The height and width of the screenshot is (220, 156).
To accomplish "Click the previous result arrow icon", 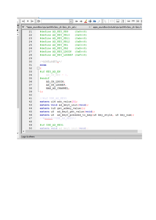I will [x=76, y=21].
